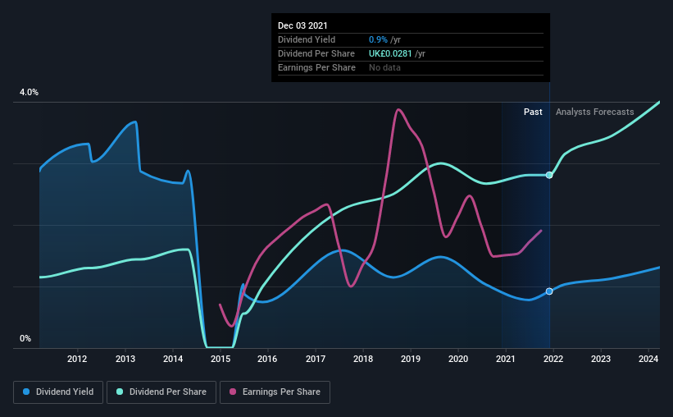This screenshot has height=417, width=673.
Task: Toggle the Dividend Per Share legend button
Action: coord(161,392)
